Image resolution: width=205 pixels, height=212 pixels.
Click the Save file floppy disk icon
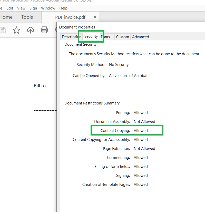point(2,30)
